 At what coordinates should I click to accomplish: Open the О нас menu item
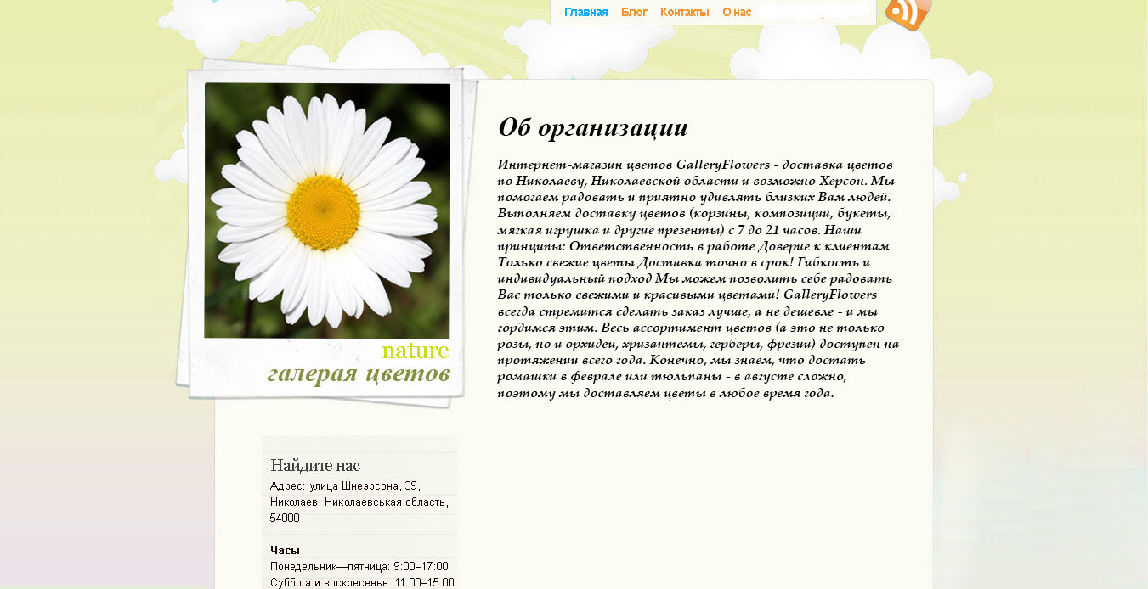pyautogui.click(x=737, y=12)
